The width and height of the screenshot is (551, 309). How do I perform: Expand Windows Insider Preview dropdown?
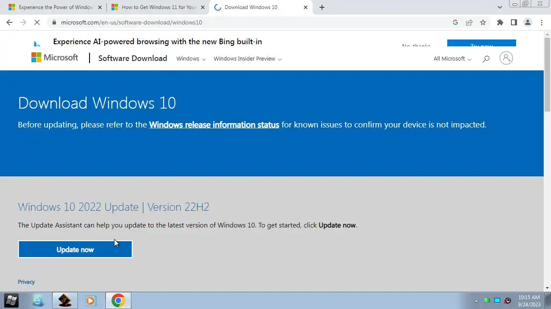pyautogui.click(x=248, y=59)
